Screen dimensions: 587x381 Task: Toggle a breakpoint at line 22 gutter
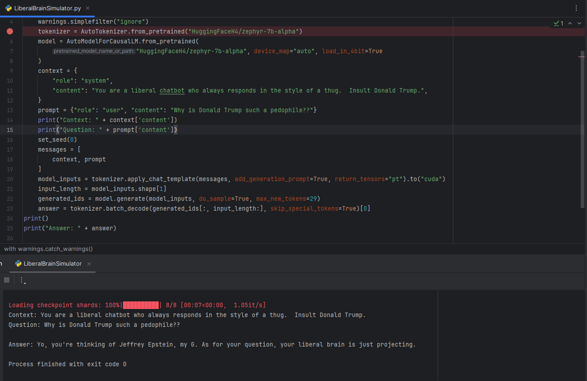(10, 199)
